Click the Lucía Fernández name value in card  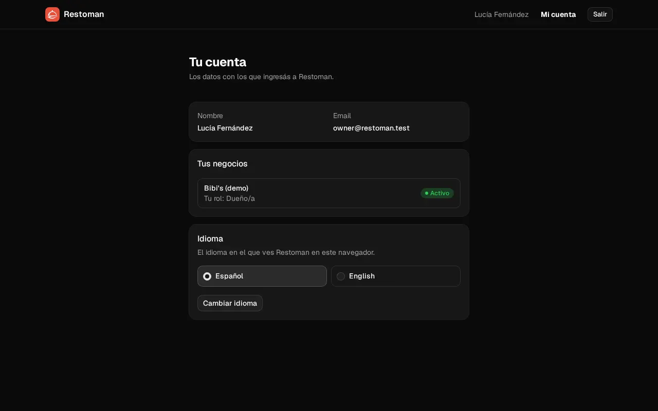tap(225, 128)
